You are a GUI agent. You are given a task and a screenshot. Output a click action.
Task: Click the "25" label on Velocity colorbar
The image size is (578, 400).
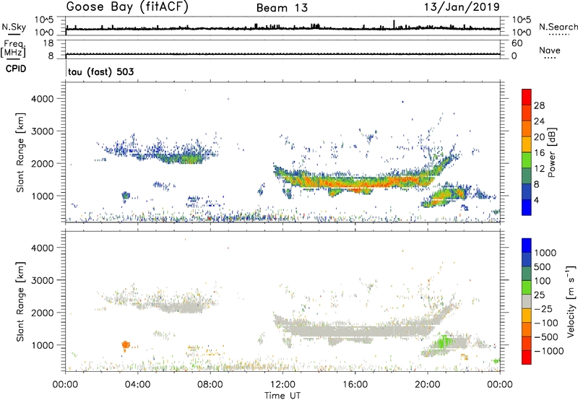tap(539, 295)
